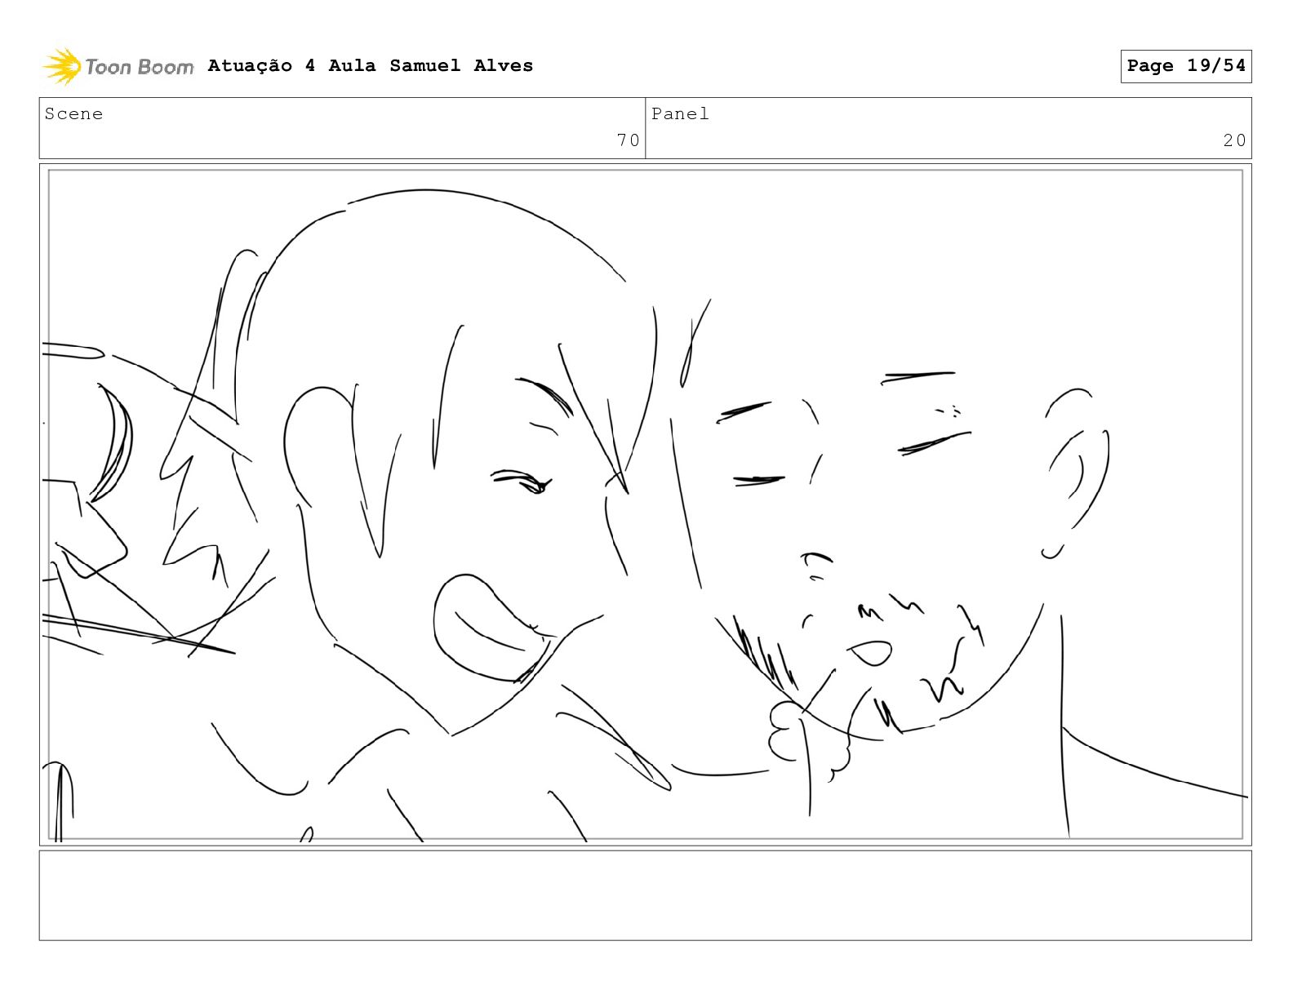
Task: Select the panel number '20'
Action: 1234,140
